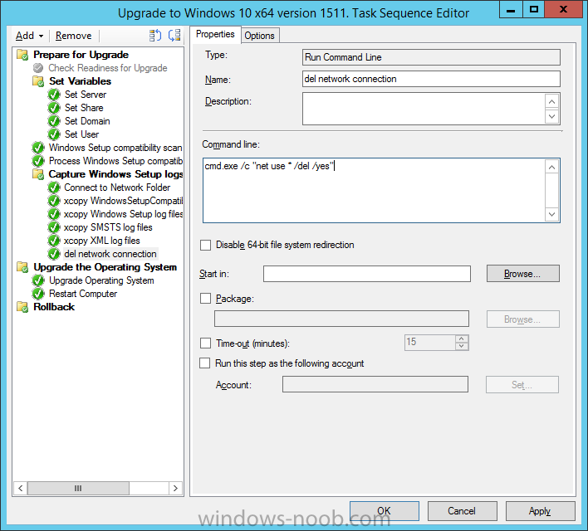Click the Cancel button
The image size is (588, 531).
tap(462, 511)
